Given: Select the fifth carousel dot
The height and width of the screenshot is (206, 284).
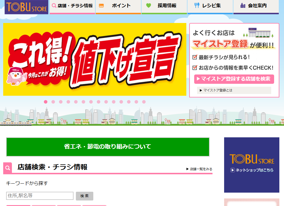Looking at the screenshot, I should click(76, 102).
